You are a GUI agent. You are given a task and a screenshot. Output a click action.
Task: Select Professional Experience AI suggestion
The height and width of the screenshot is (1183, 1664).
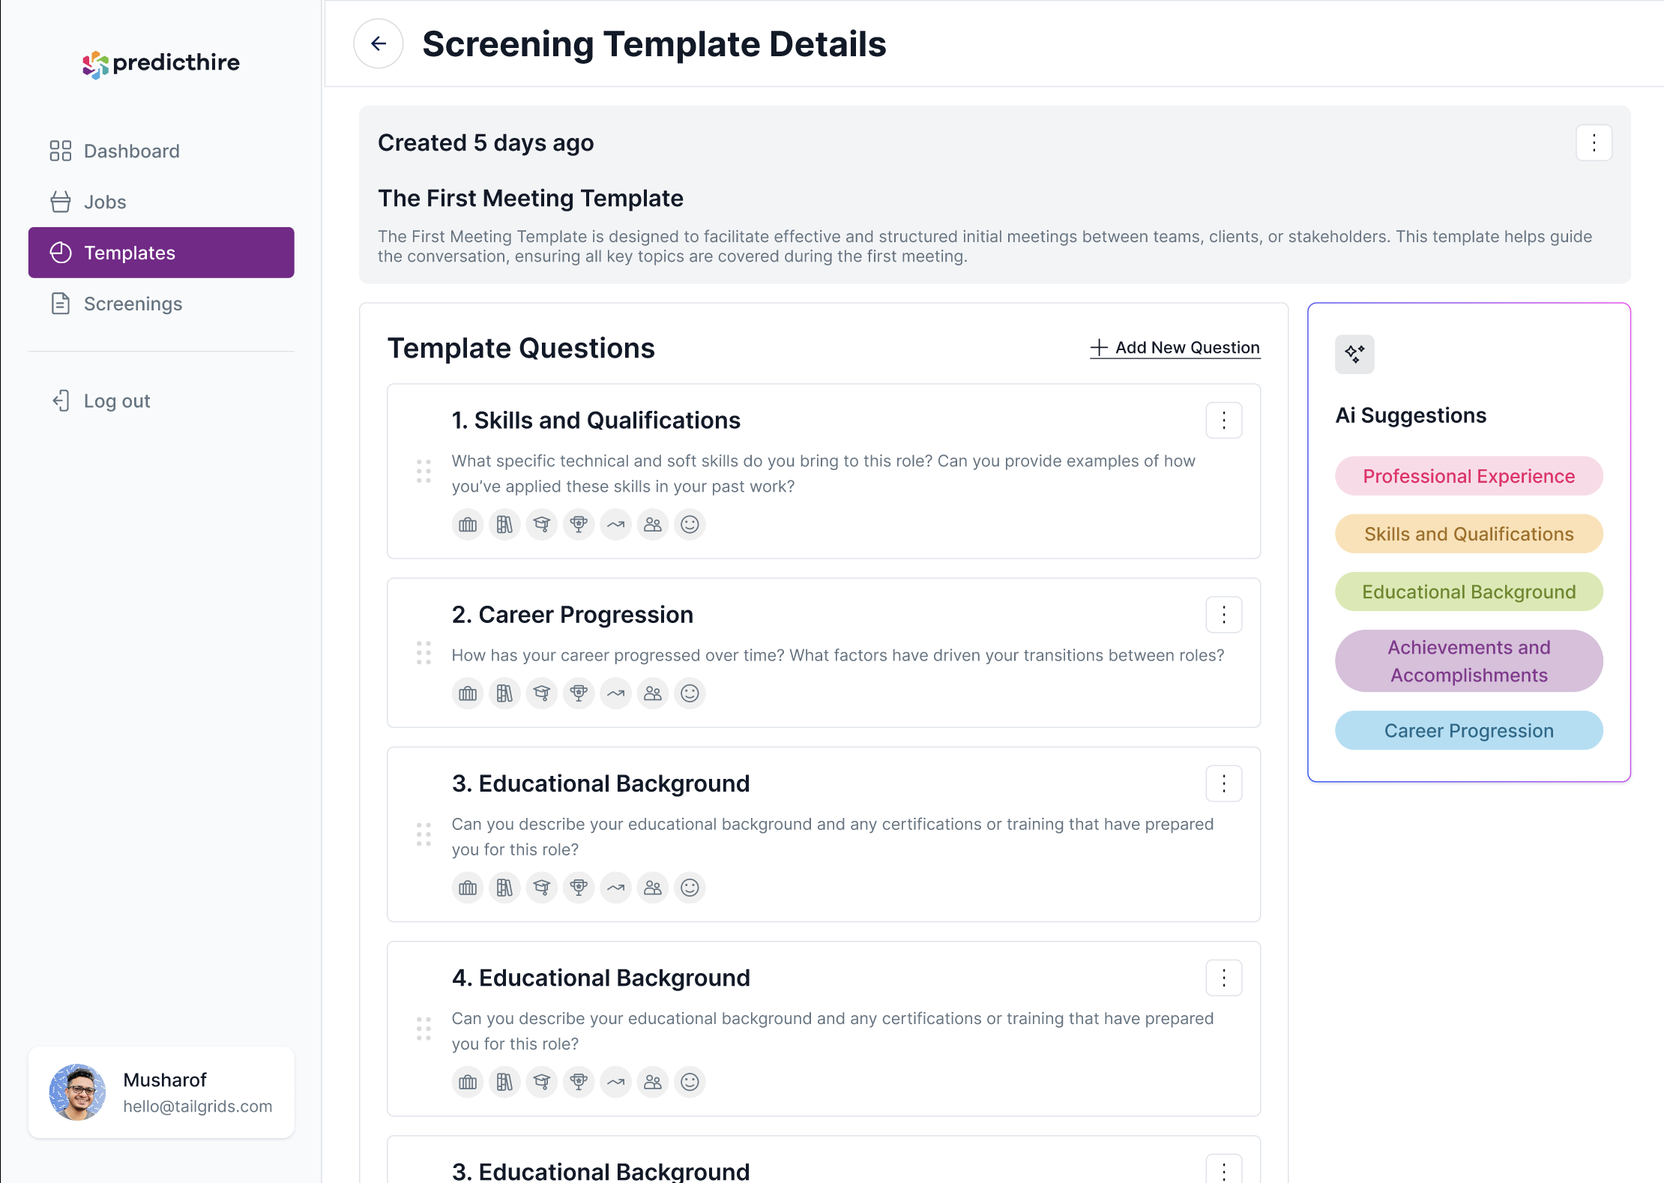coord(1469,475)
